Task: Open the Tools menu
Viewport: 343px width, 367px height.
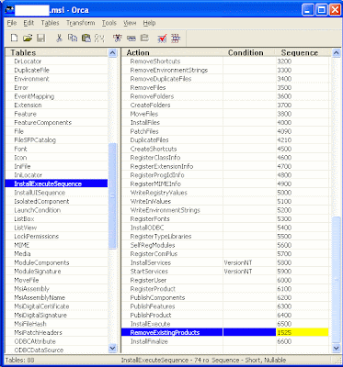Action: (109, 23)
